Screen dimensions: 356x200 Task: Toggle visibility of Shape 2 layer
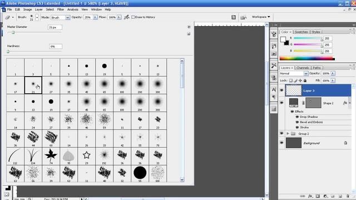282,103
